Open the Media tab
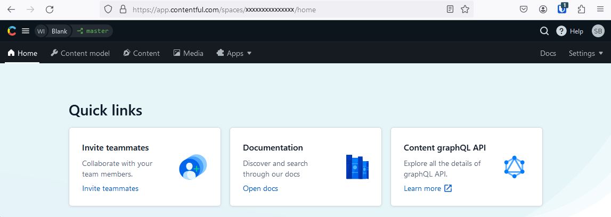Viewport: 611px width, 217px height. point(188,53)
